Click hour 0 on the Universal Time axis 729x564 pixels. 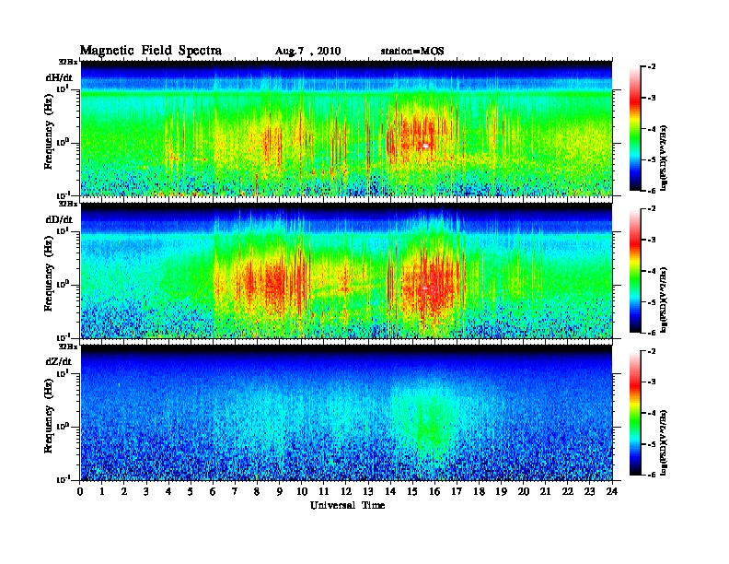[x=80, y=492]
